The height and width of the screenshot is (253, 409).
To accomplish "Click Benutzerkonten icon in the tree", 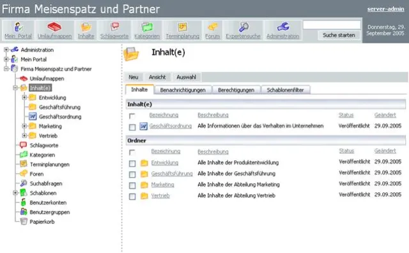I will [x=24, y=202].
